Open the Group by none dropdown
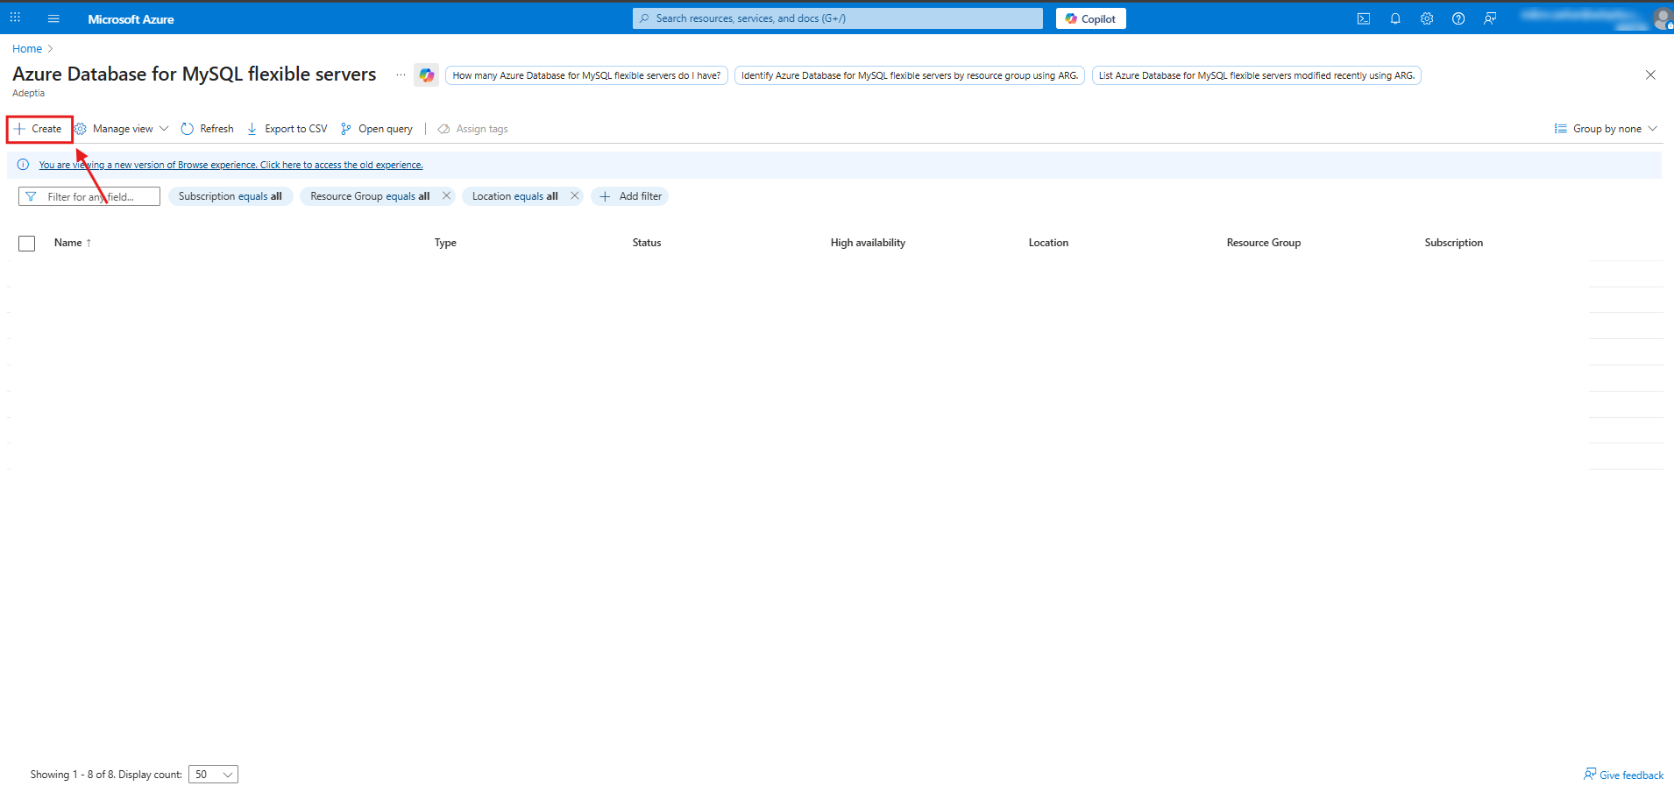 [x=1606, y=129]
